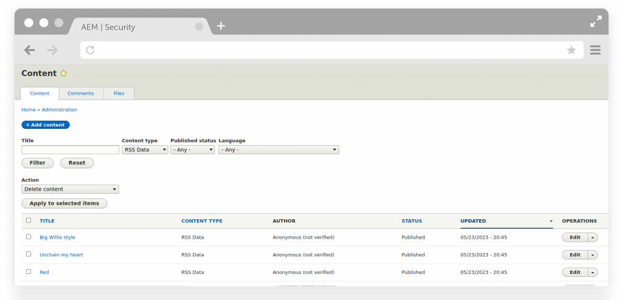The image size is (623, 300).
Task: Click the page reload icon
Action: [x=90, y=50]
